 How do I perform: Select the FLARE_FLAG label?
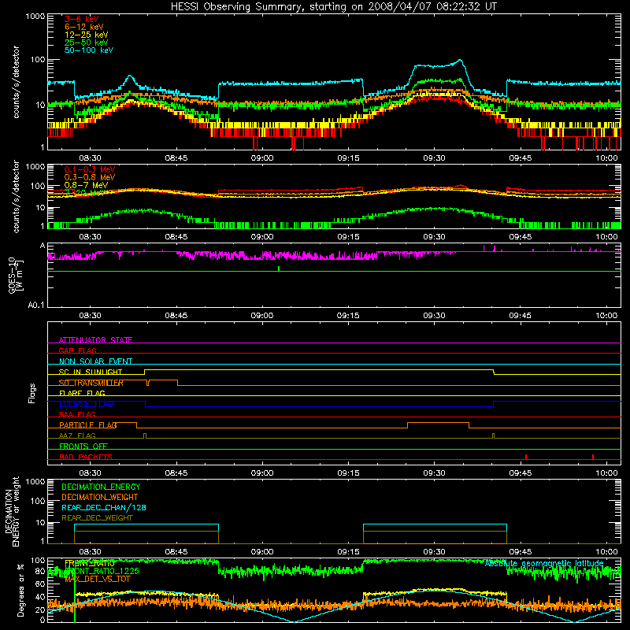(x=82, y=393)
